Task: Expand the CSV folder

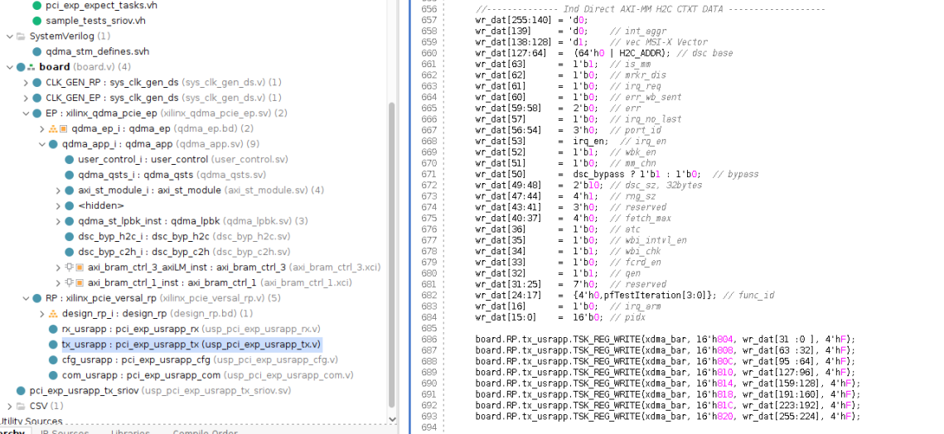Action: 9,406
